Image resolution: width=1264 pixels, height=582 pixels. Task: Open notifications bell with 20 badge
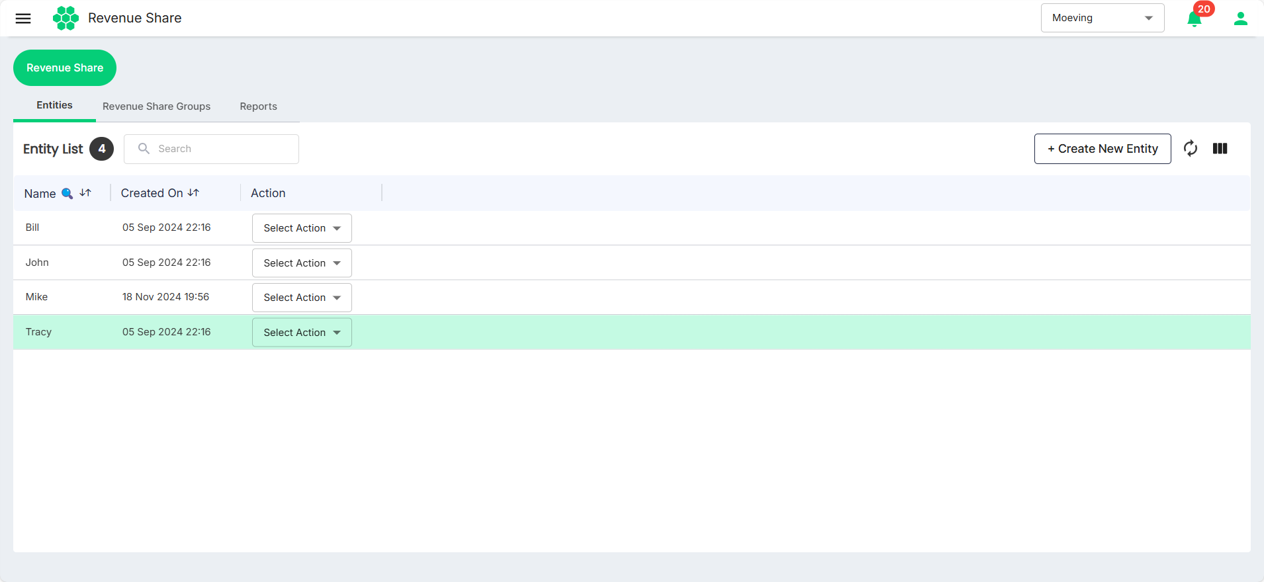[x=1195, y=19]
